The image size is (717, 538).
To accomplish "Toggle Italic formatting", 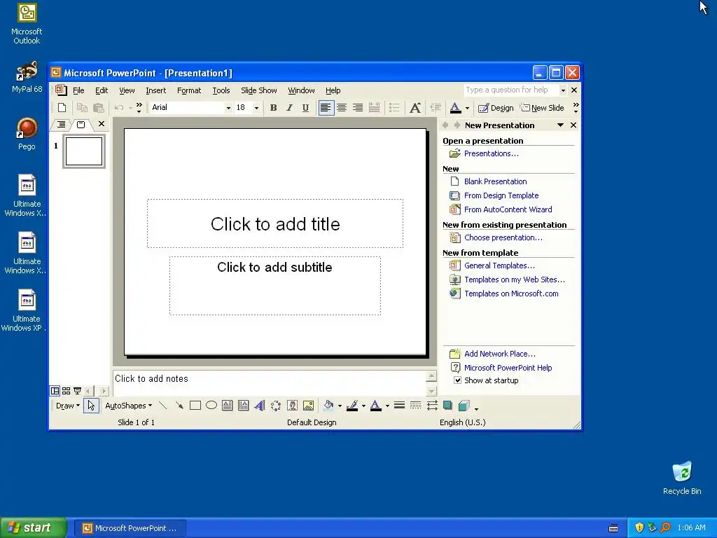I will tap(289, 108).
